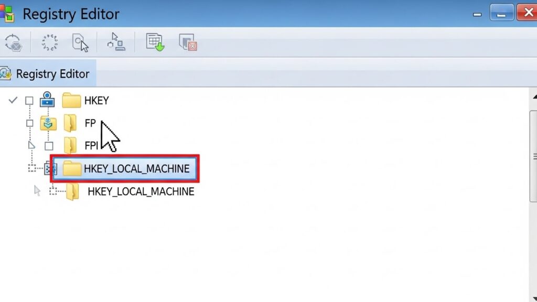
Task: Toggle the leftmost checkbox in the FP row
Action: [29, 123]
